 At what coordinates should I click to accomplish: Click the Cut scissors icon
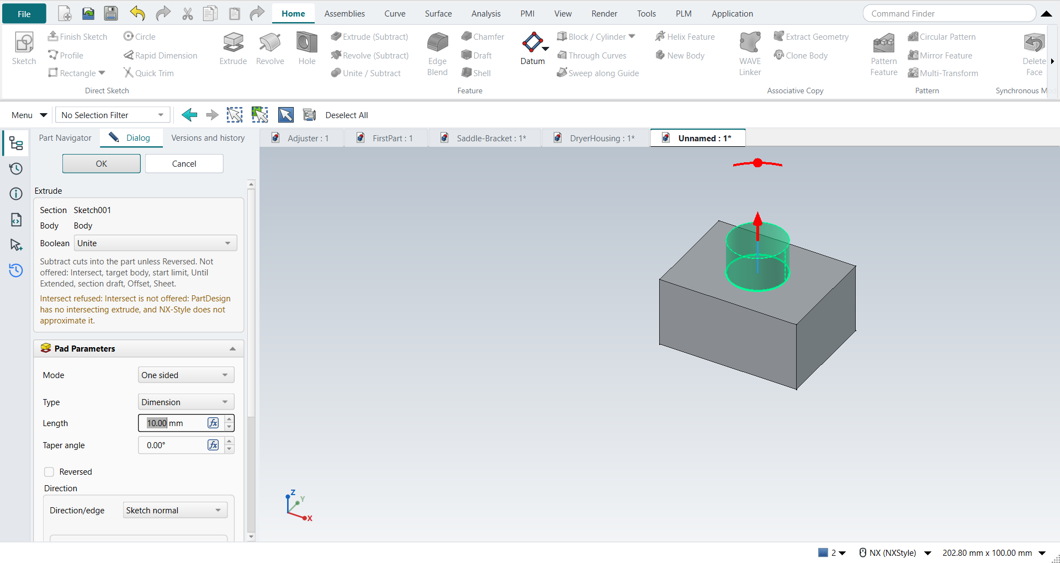188,14
